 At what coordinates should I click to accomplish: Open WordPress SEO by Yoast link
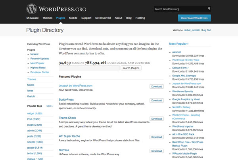186,60
